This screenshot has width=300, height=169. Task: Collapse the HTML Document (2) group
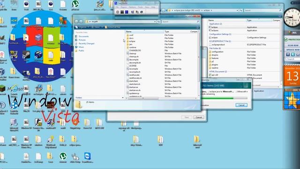[x=218, y=71]
